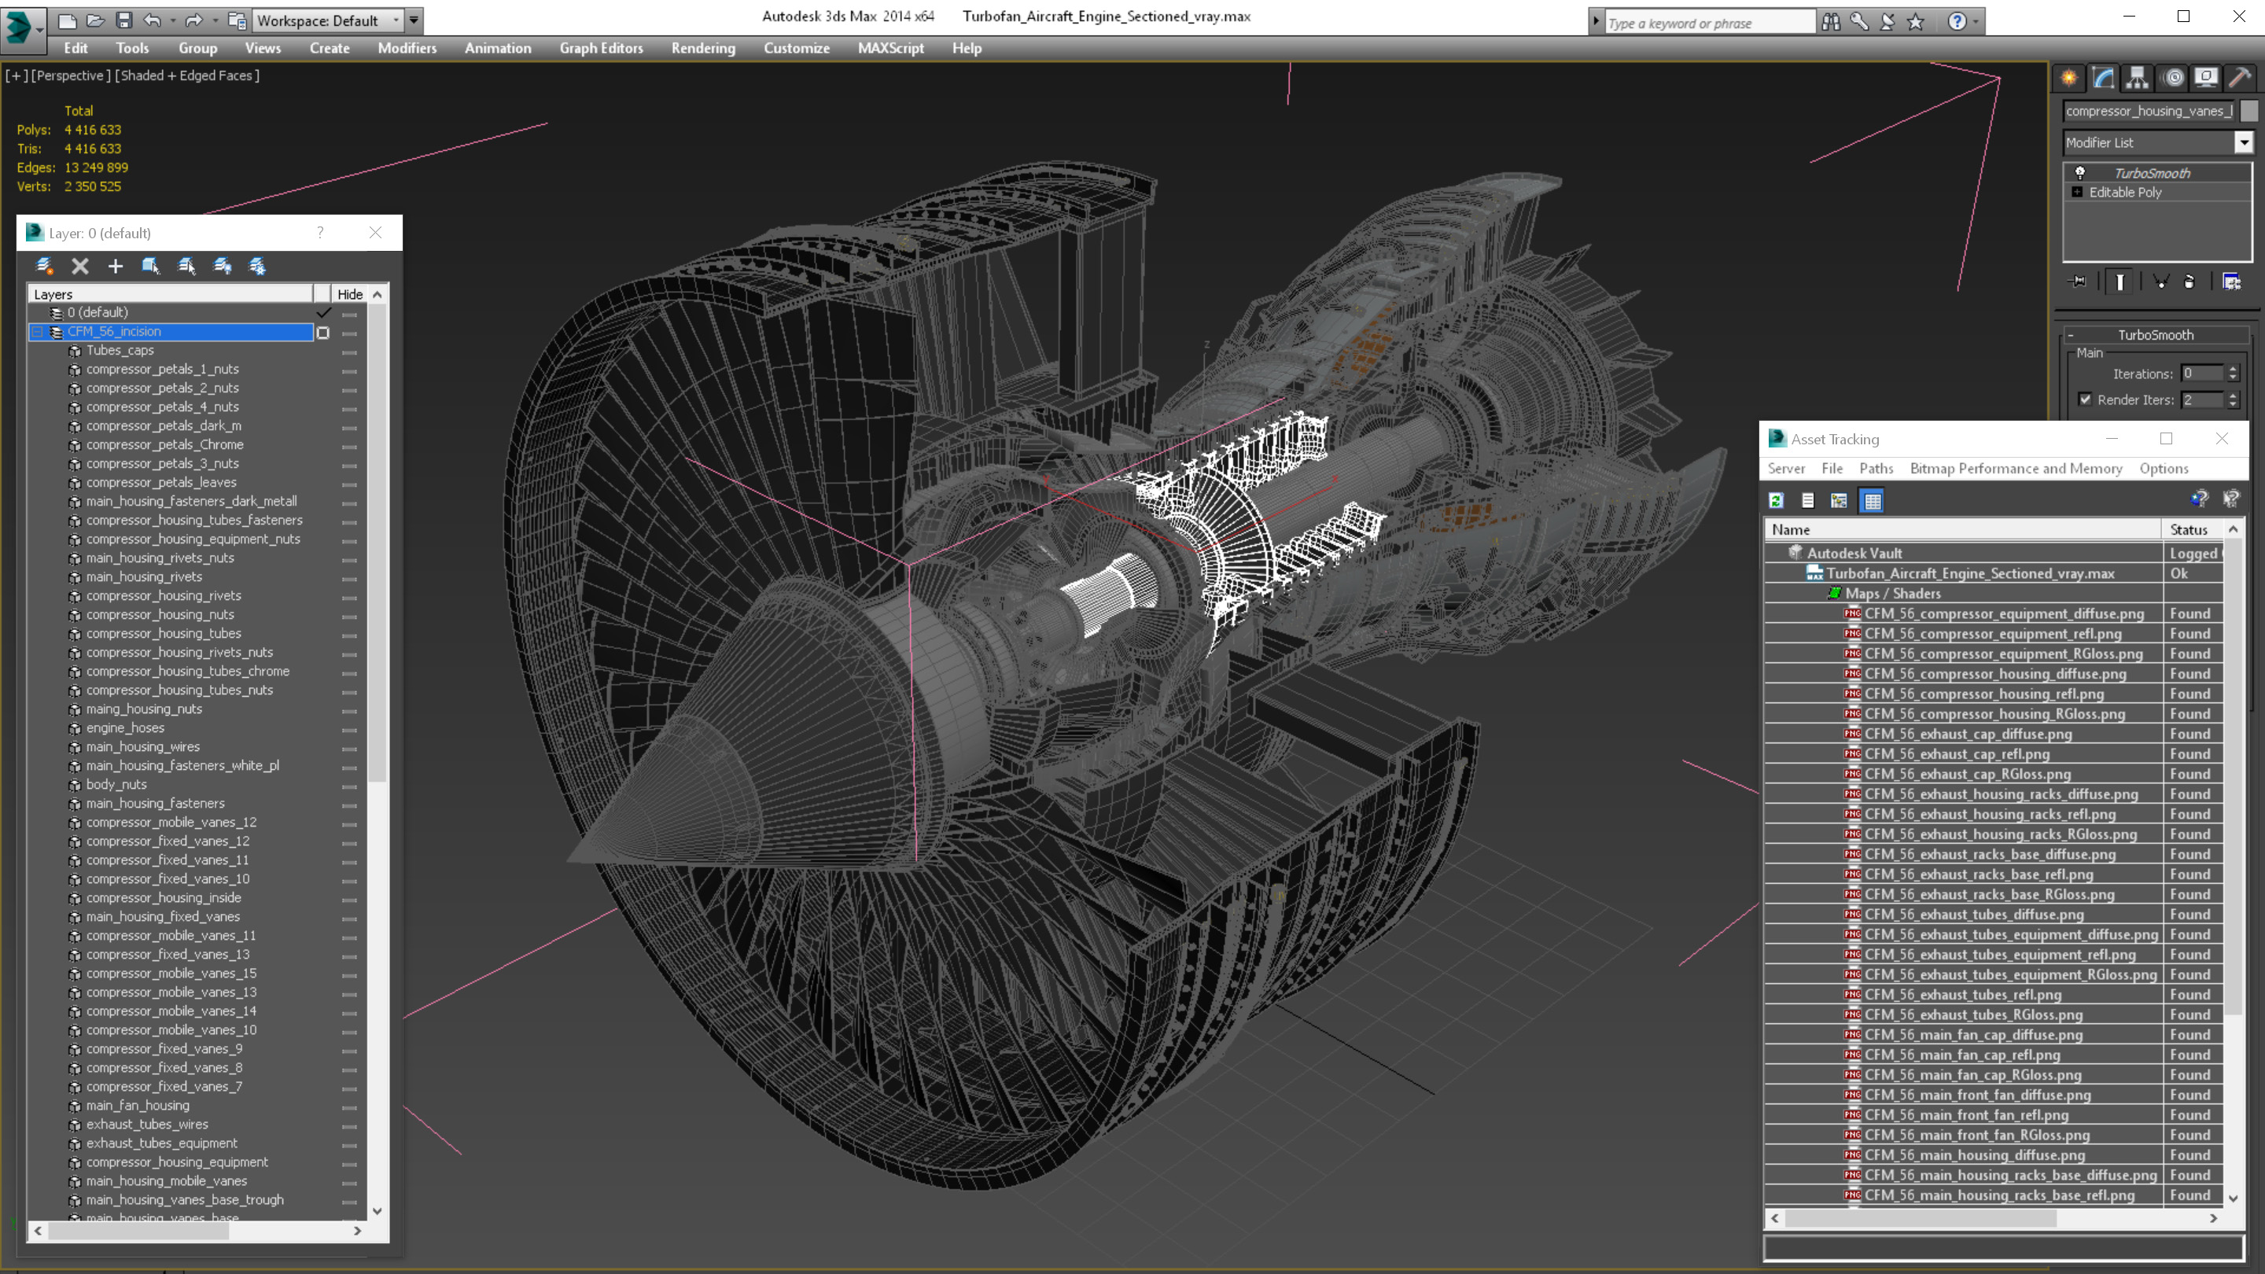This screenshot has width=2265, height=1274.
Task: Toggle hide dash for body_nuts row
Action: coord(349,786)
